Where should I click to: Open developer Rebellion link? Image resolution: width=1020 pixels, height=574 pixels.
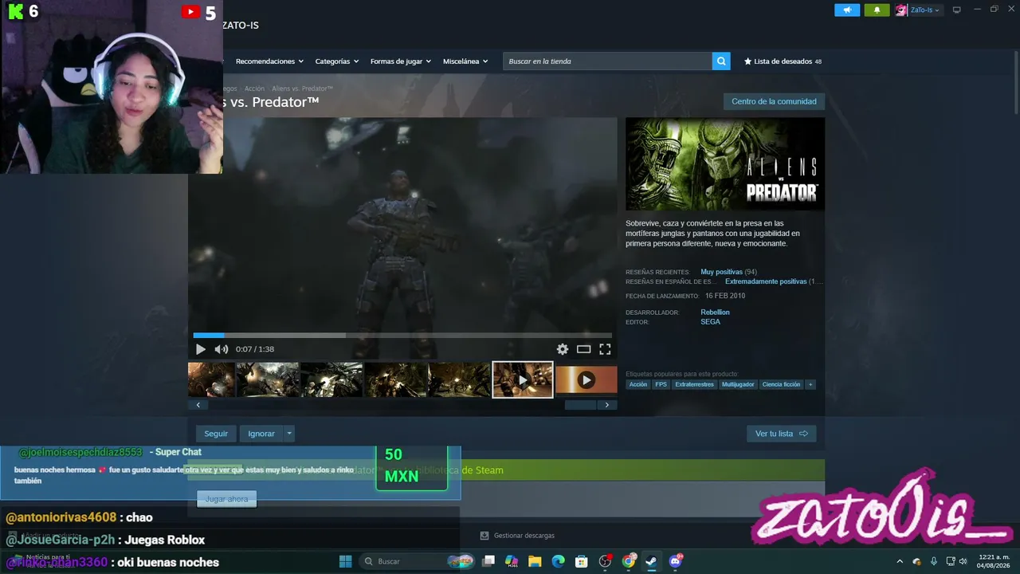pyautogui.click(x=715, y=313)
